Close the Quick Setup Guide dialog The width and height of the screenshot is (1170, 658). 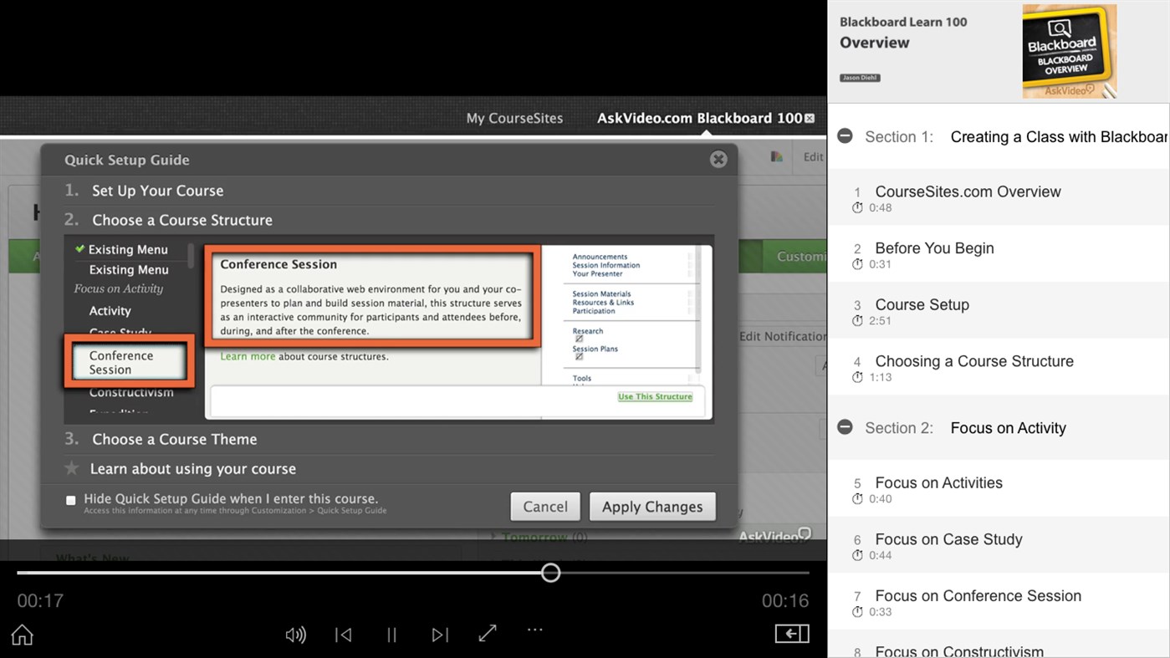click(718, 159)
